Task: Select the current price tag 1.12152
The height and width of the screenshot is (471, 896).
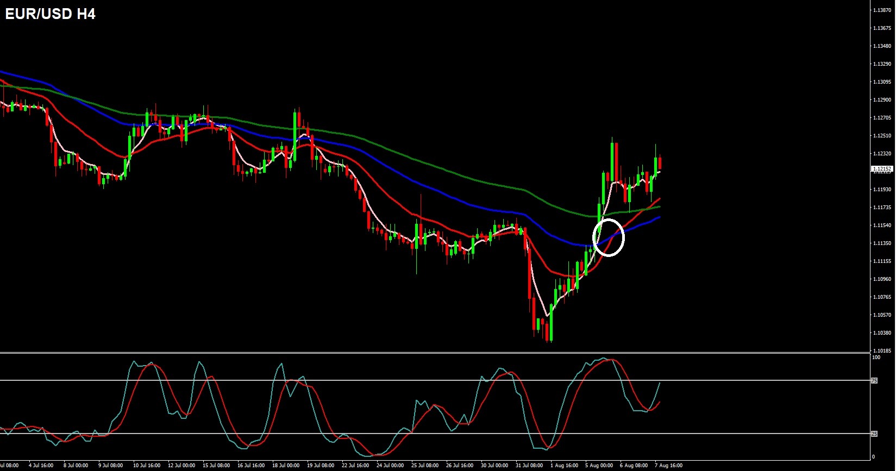Action: (x=882, y=169)
